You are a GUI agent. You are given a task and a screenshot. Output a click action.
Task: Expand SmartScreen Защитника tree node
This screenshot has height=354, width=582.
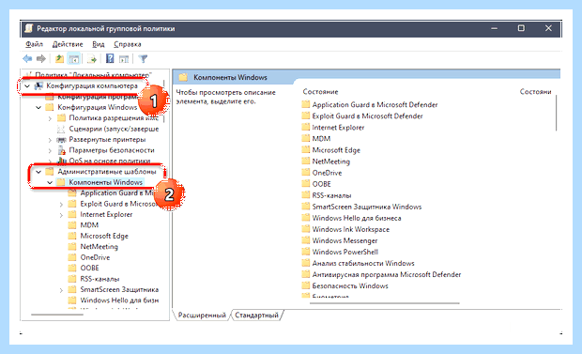pos(61,290)
